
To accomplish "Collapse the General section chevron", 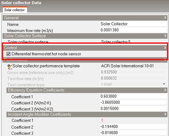I will tap(165, 18).
